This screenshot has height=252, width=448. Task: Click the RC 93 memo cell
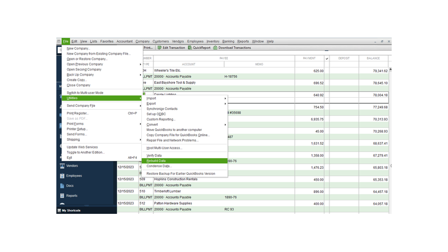click(229, 209)
